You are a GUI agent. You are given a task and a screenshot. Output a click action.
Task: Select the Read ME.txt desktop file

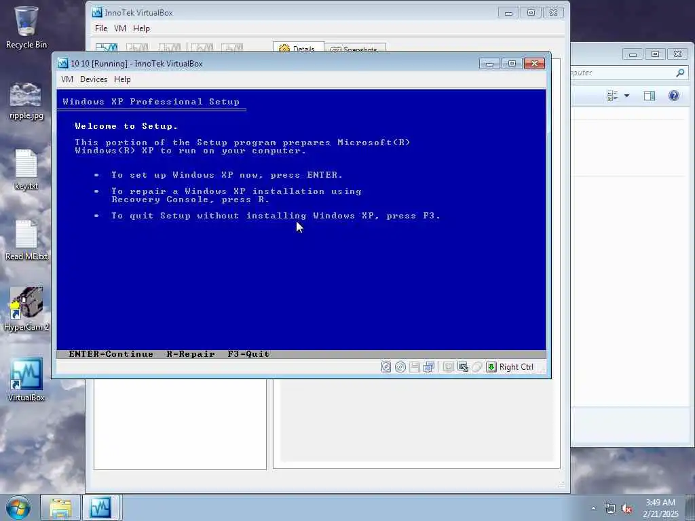tap(26, 241)
